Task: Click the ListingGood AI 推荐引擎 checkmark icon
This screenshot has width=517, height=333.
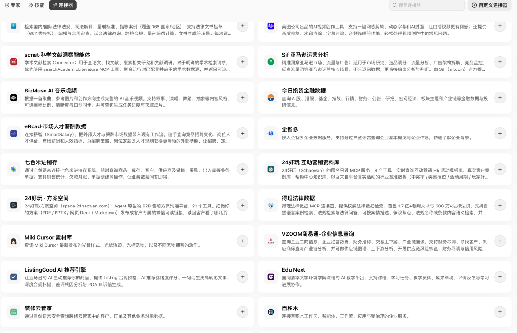Action: pos(13,277)
